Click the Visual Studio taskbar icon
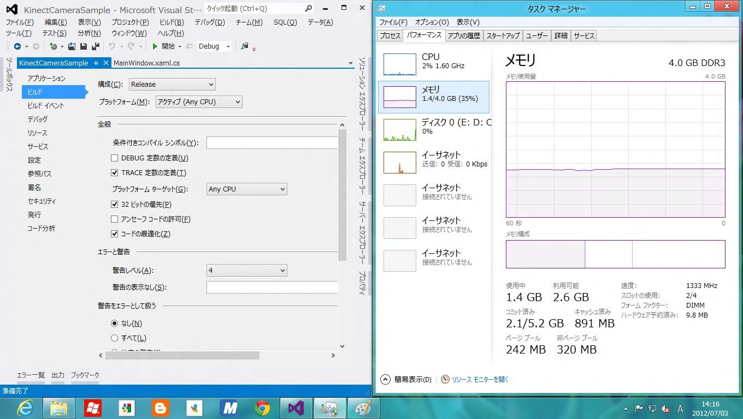The image size is (743, 419). [x=296, y=408]
